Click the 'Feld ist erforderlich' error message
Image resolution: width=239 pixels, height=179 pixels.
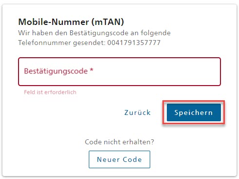tap(50, 92)
